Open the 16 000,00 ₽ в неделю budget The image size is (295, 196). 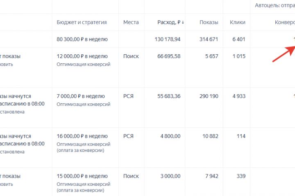(x=82, y=136)
